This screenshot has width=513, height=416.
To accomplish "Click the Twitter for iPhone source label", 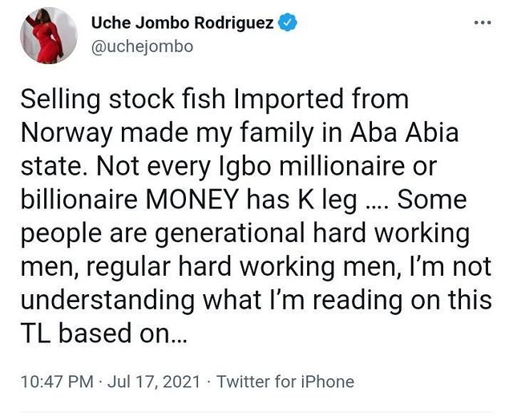I will coord(285,381).
